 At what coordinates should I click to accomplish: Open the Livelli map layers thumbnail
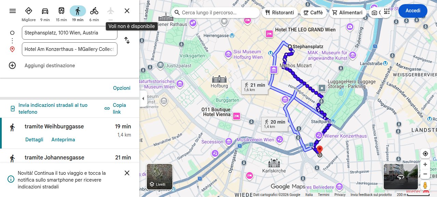coord(160,177)
